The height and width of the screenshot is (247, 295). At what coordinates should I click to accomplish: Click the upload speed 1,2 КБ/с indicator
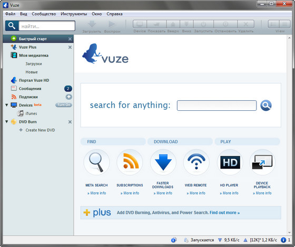pos(260,240)
